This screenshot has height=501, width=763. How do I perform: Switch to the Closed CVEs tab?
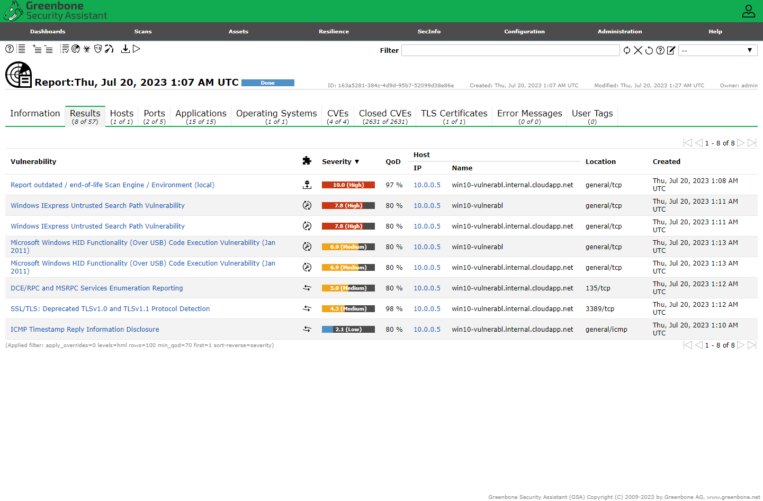click(385, 116)
